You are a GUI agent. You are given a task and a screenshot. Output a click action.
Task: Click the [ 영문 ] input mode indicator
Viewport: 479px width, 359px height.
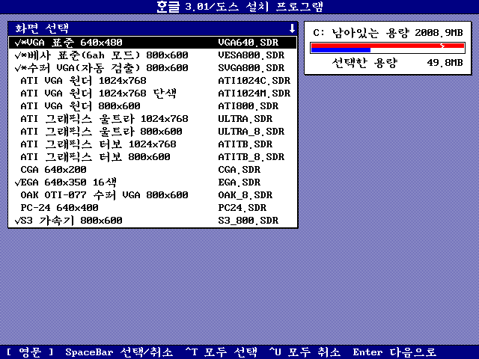coord(30,352)
